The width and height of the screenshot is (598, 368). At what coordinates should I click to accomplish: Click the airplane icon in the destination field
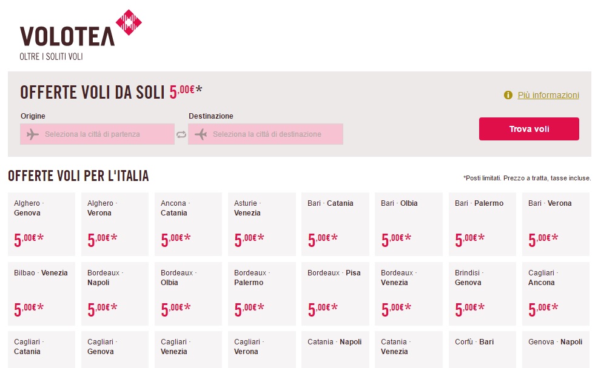[x=201, y=134]
